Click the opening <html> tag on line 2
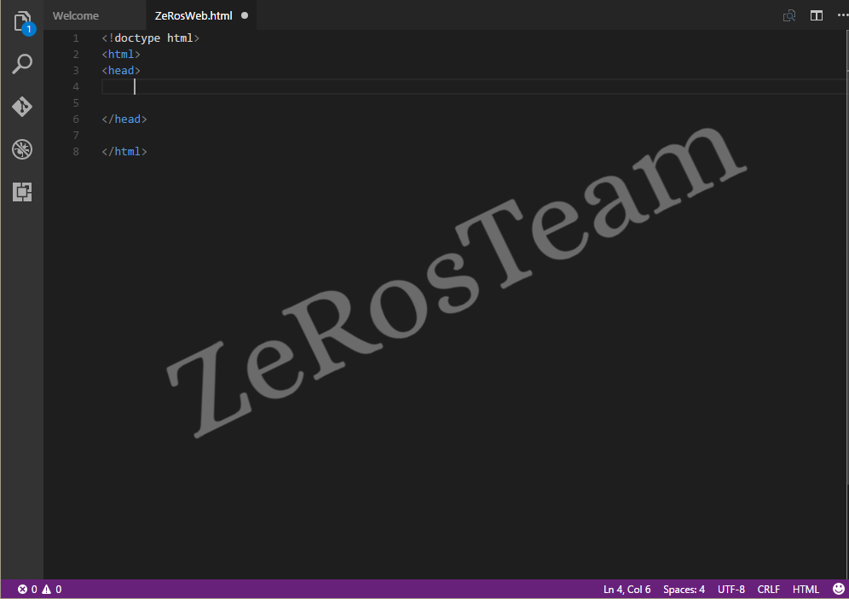Image resolution: width=849 pixels, height=599 pixels. tap(121, 55)
